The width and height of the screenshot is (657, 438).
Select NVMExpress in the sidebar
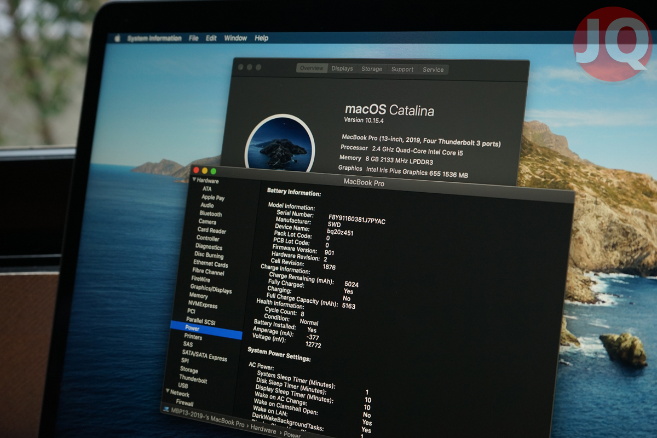[x=203, y=305]
